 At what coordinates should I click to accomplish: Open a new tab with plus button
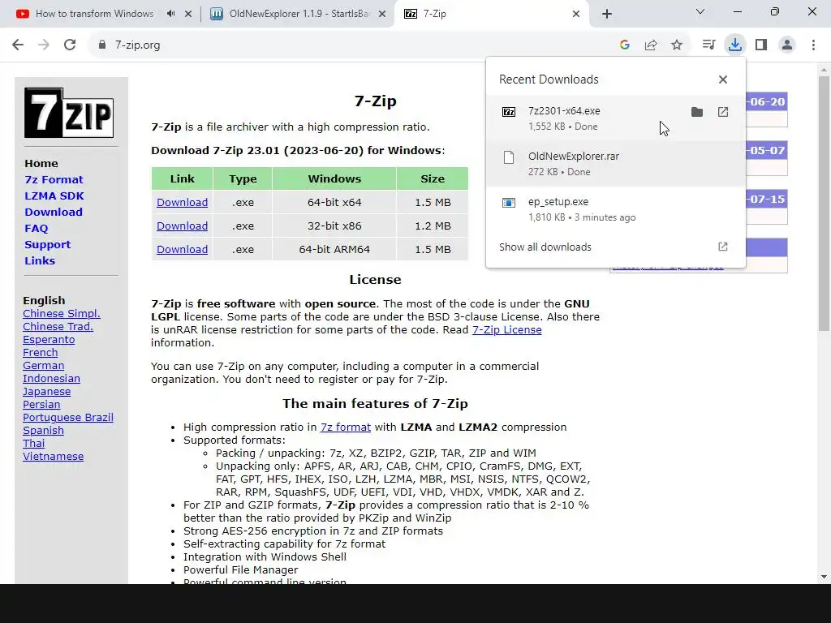(x=607, y=14)
